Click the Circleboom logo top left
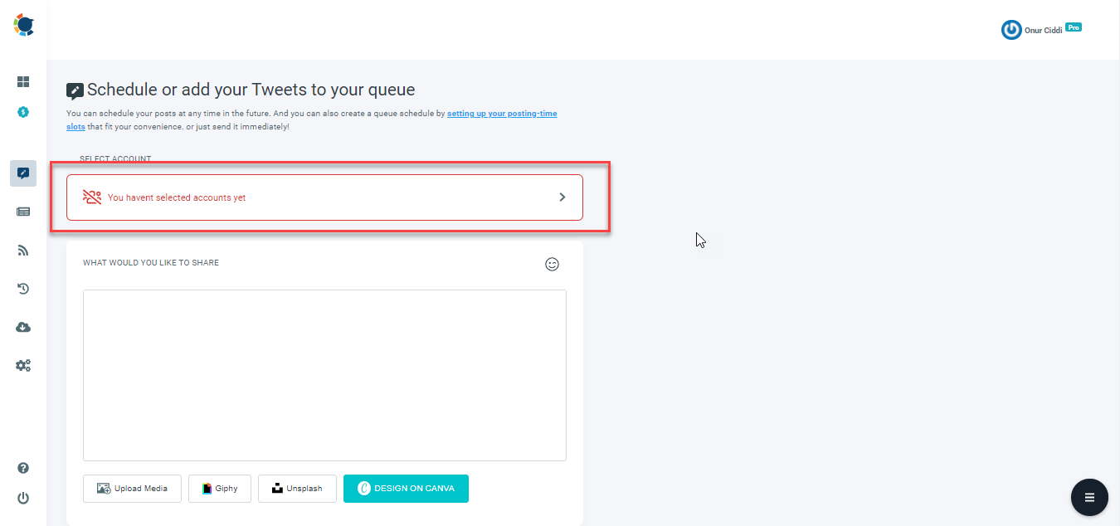 pos(23,25)
